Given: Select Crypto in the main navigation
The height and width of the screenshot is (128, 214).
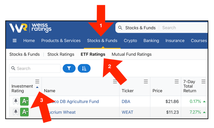Looking at the screenshot, I should click(x=130, y=40).
